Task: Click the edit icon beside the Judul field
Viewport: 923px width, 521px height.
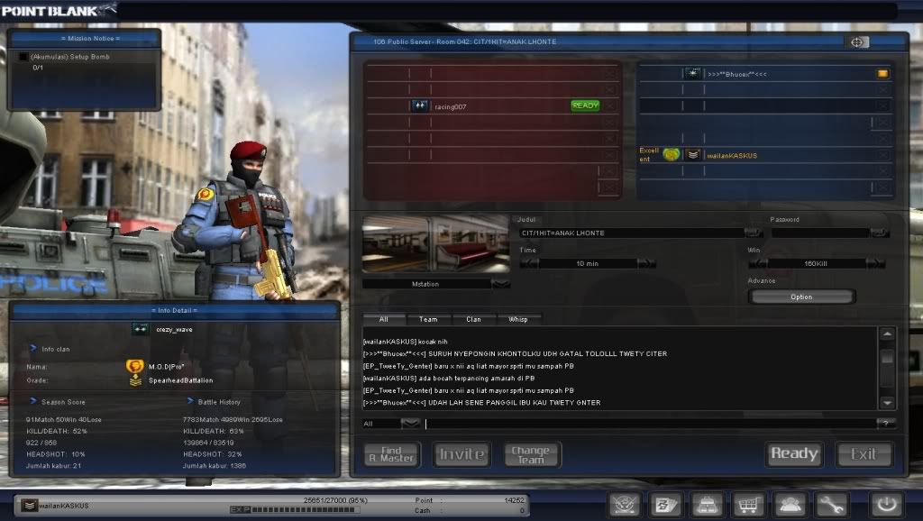Action: [753, 233]
